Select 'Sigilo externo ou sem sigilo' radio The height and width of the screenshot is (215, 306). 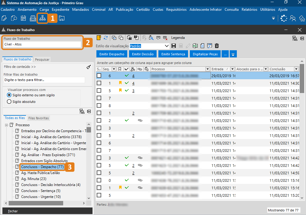9,95
